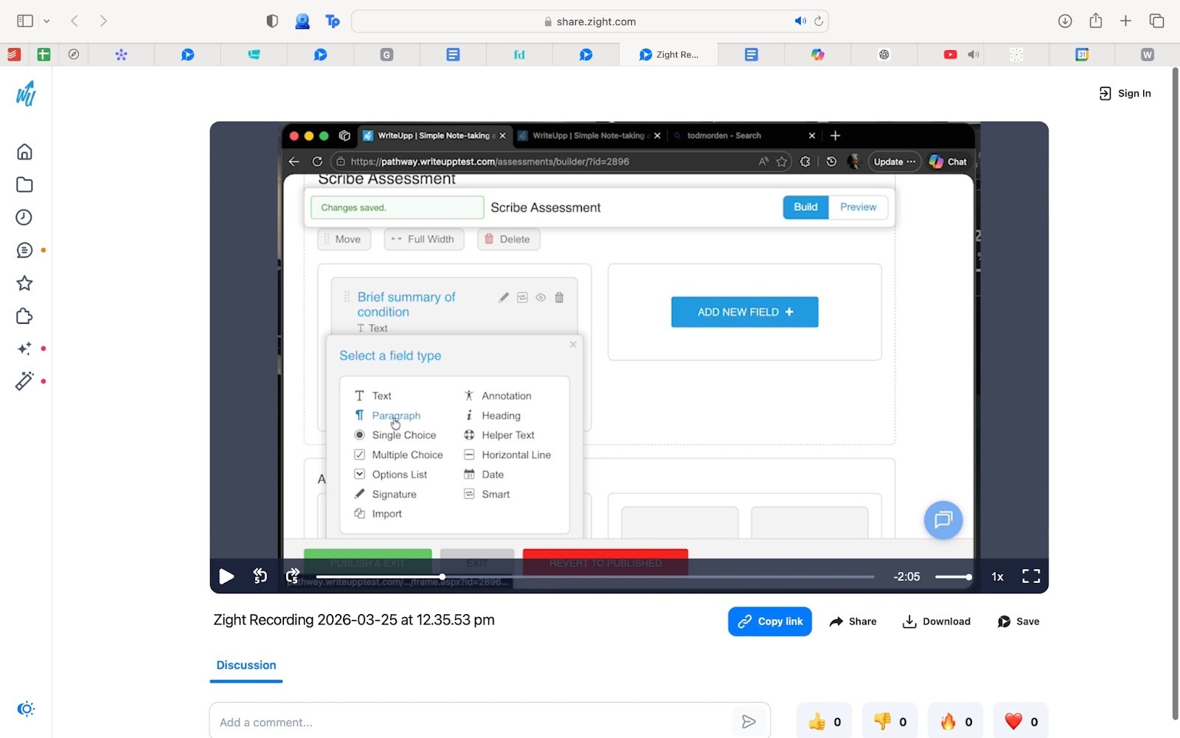
Task: Open Safari privacy shield icon
Action: click(x=272, y=21)
